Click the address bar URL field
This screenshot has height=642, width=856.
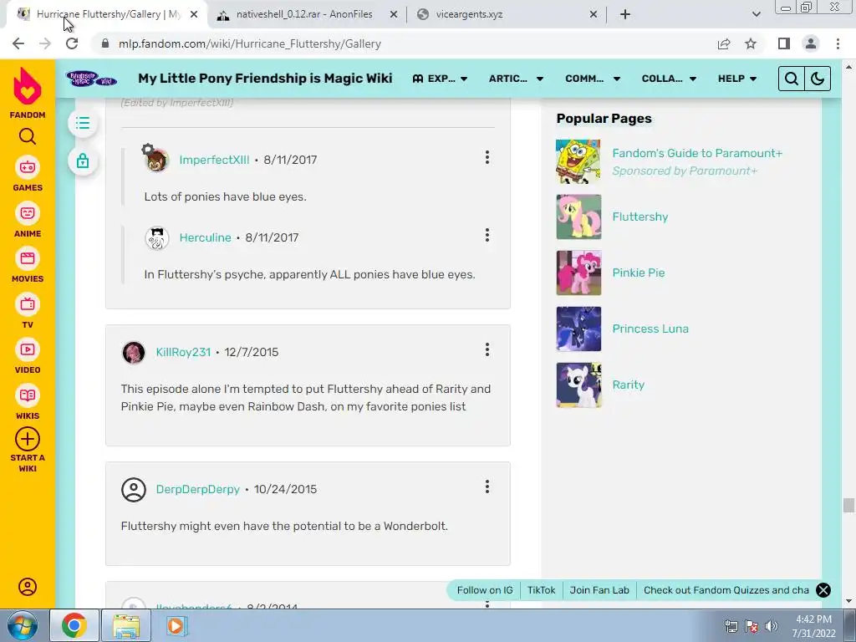(404, 43)
